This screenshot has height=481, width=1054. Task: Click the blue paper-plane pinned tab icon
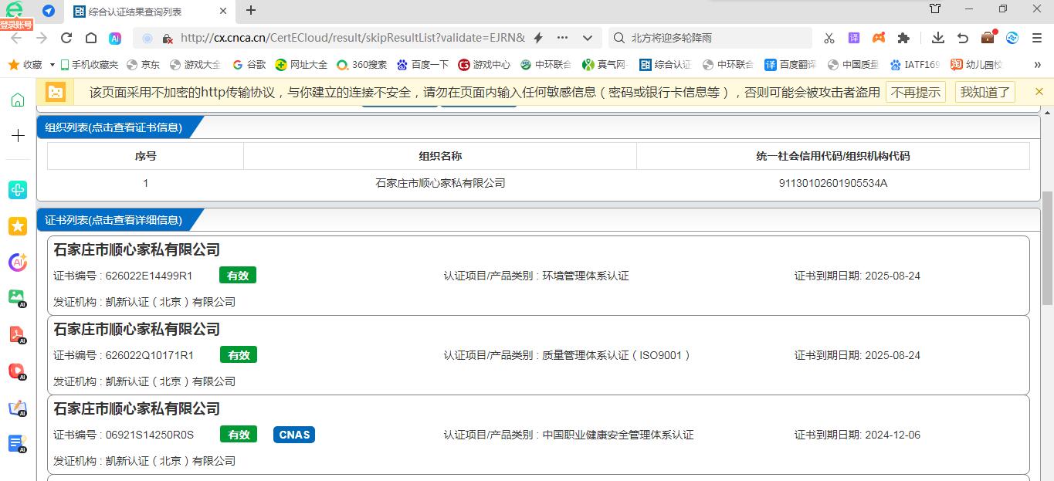pyautogui.click(x=49, y=11)
